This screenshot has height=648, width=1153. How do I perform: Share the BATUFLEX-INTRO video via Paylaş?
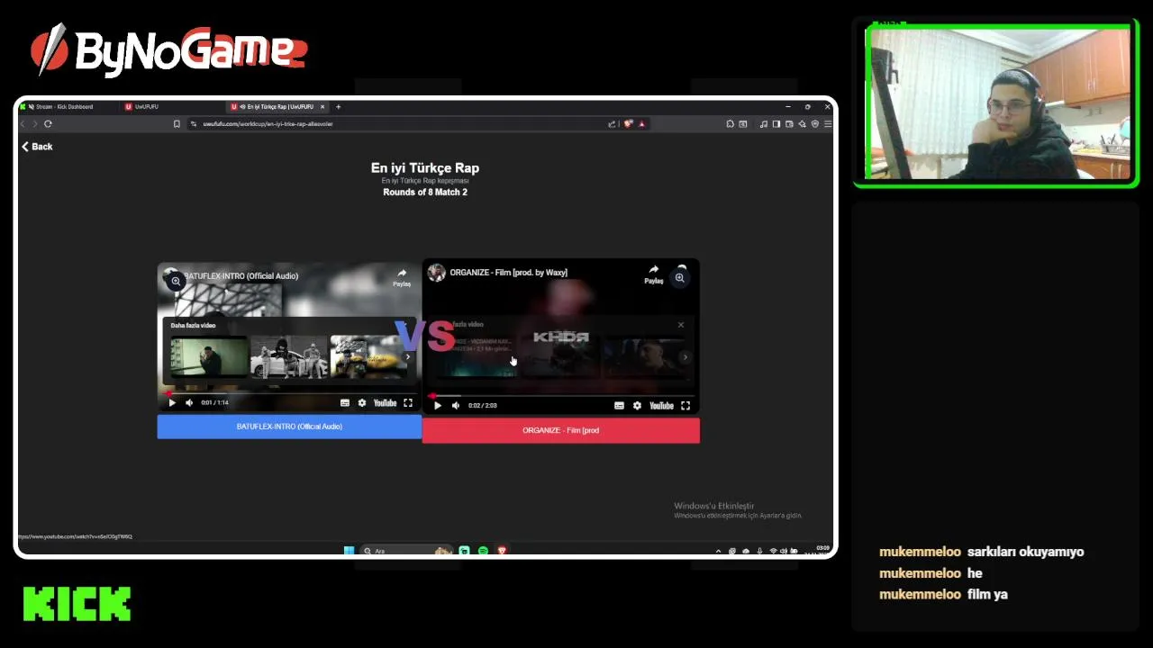click(402, 277)
